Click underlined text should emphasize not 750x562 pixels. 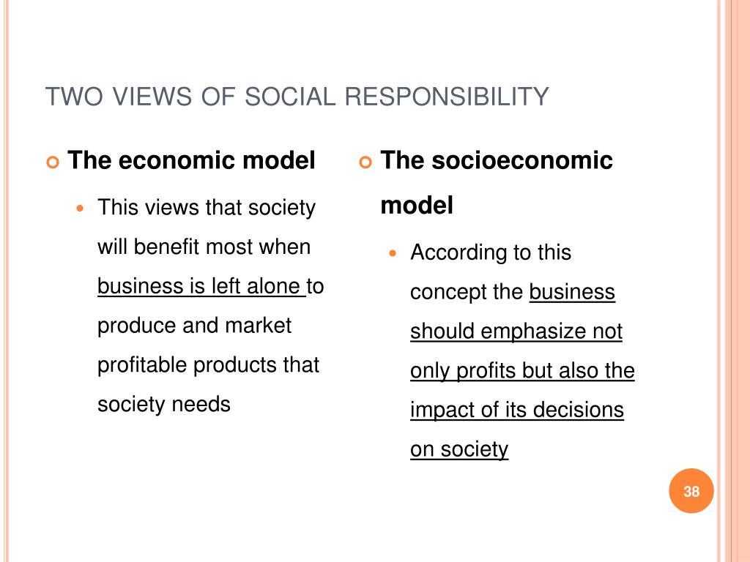click(516, 331)
